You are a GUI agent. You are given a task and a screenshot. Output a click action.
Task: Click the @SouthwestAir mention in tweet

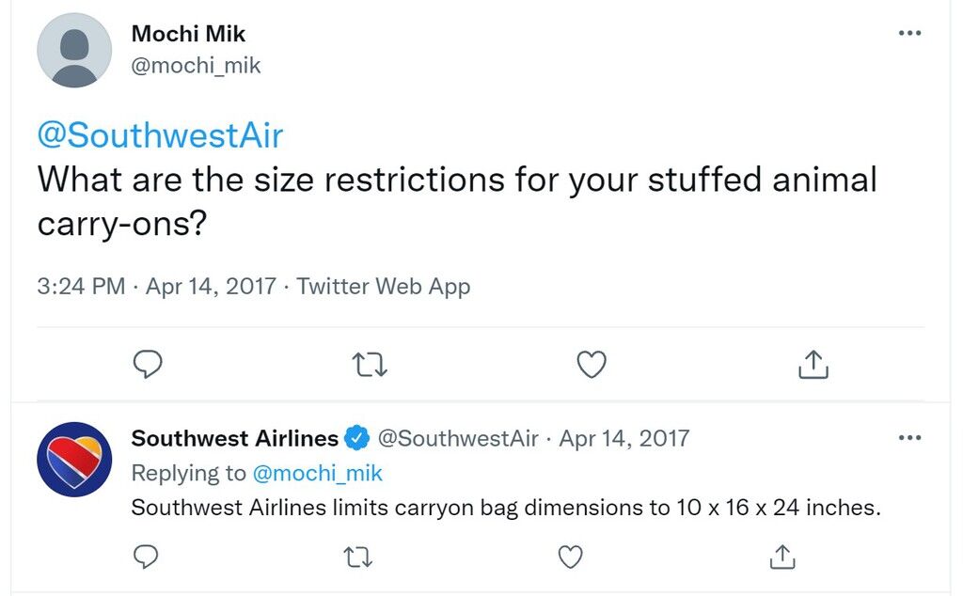point(160,135)
